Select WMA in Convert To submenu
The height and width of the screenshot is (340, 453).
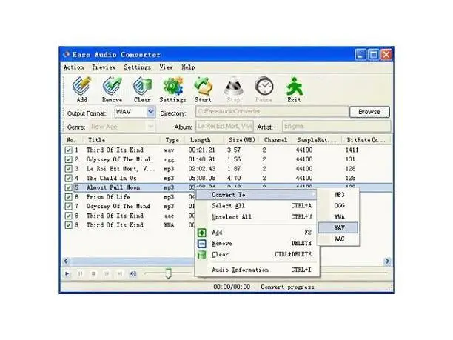click(x=338, y=216)
